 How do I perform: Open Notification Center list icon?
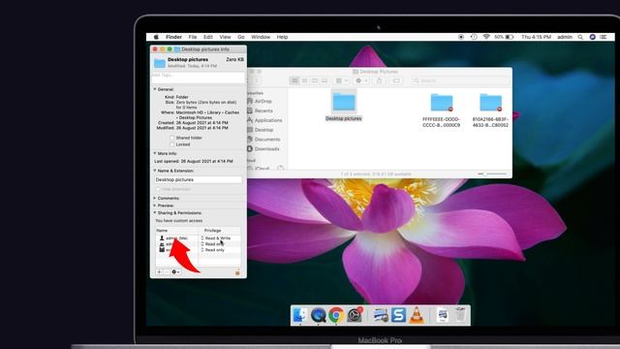pos(604,37)
